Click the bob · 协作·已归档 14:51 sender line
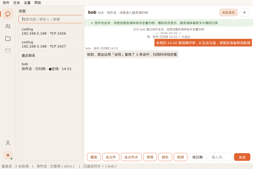 [102, 48]
